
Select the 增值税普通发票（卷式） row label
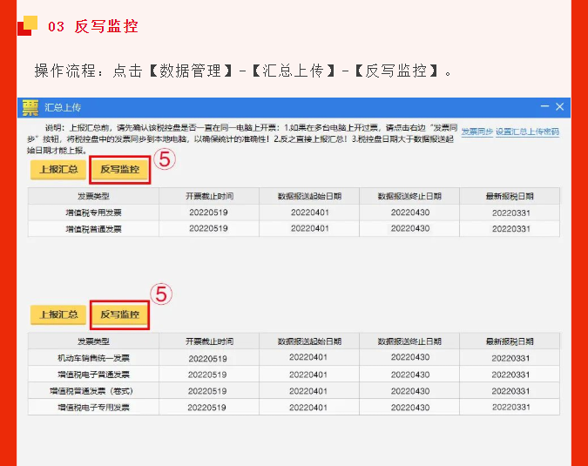91,391
